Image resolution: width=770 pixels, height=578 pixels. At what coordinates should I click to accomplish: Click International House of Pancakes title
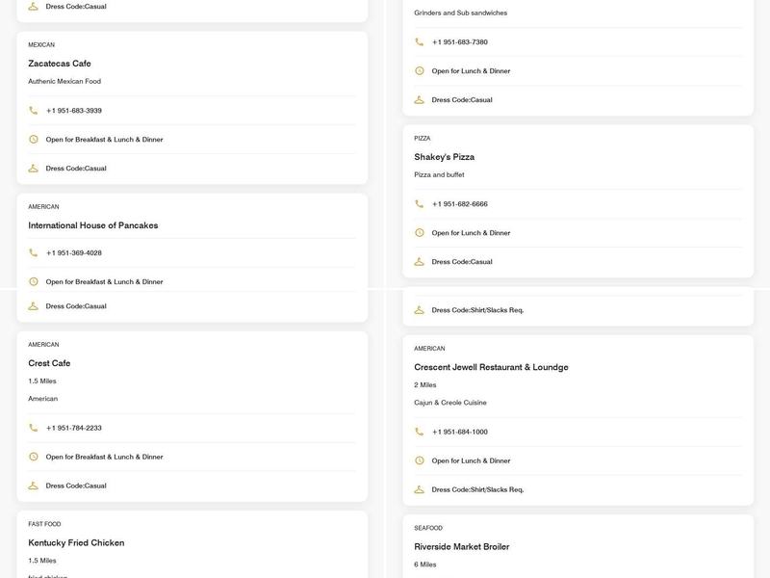92,225
